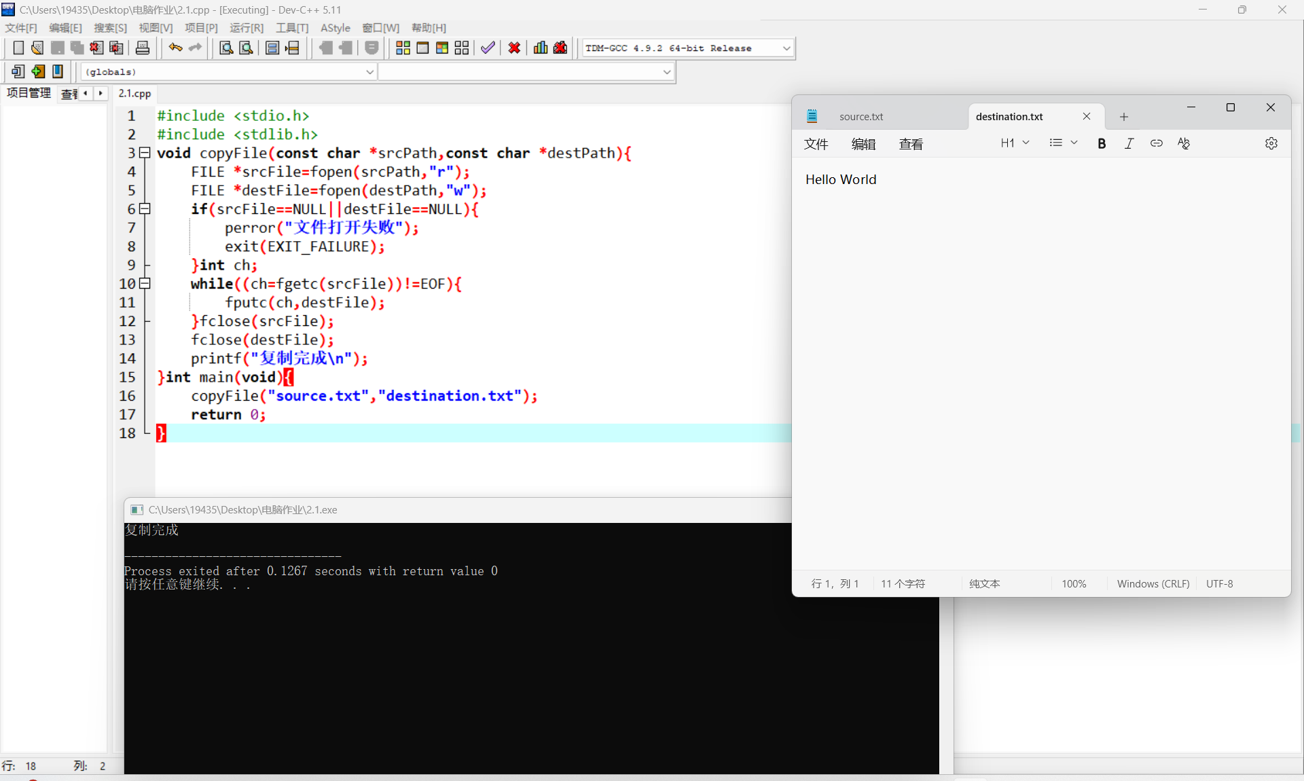Toggle bold formatting in Notepad
Image resolution: width=1304 pixels, height=781 pixels.
pos(1102,143)
